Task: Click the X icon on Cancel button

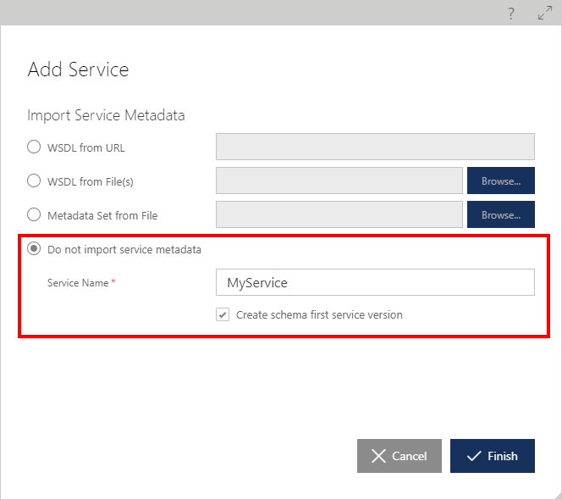Action: tap(378, 456)
